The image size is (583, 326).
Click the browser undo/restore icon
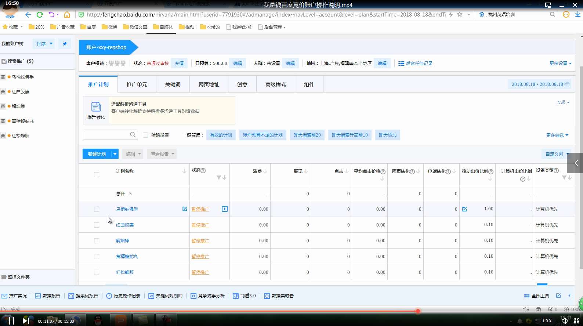[51, 15]
